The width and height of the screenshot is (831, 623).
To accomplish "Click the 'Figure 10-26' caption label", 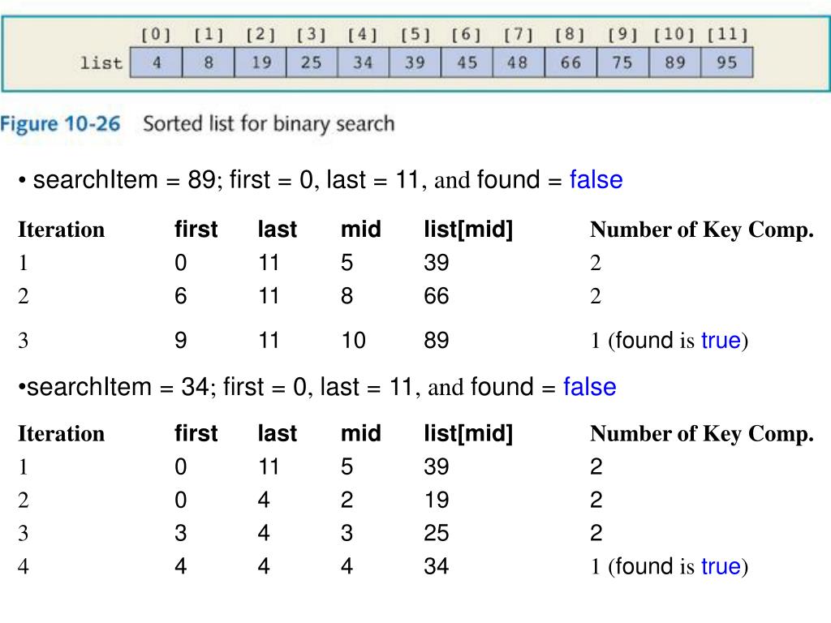I will click(60, 124).
